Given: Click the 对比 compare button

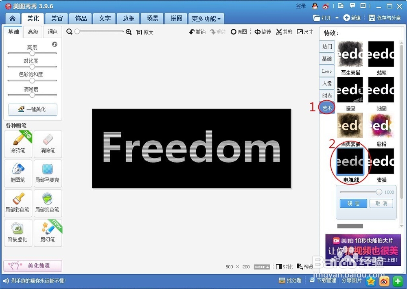Looking at the screenshot, I should (284, 267).
